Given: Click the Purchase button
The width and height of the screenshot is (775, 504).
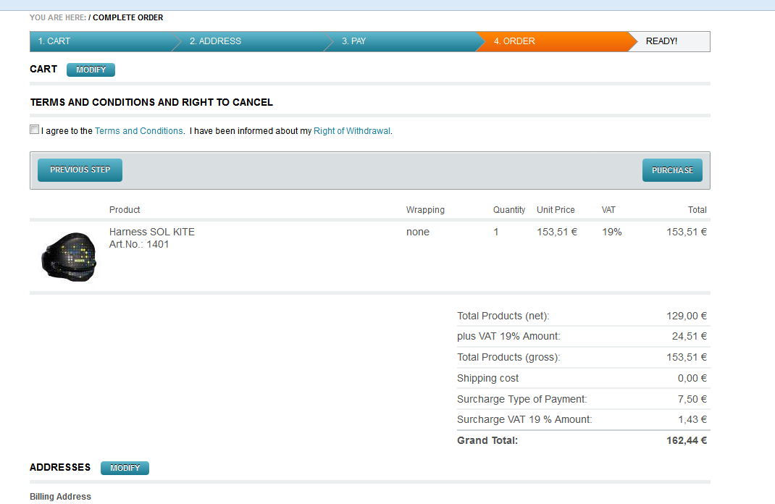Looking at the screenshot, I should coord(672,170).
